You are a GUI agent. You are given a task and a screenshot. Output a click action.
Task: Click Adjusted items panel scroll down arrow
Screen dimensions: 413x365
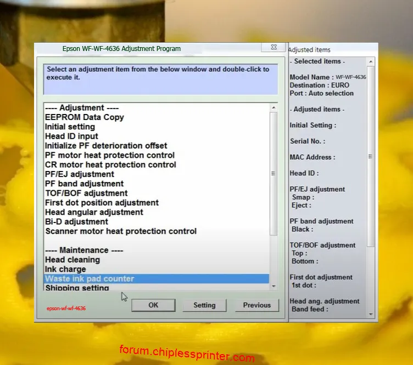371,314
